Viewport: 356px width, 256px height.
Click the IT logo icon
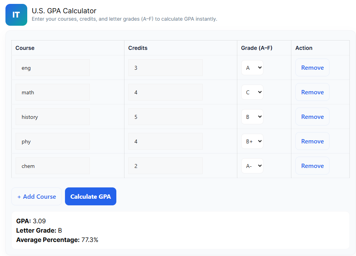tap(16, 15)
